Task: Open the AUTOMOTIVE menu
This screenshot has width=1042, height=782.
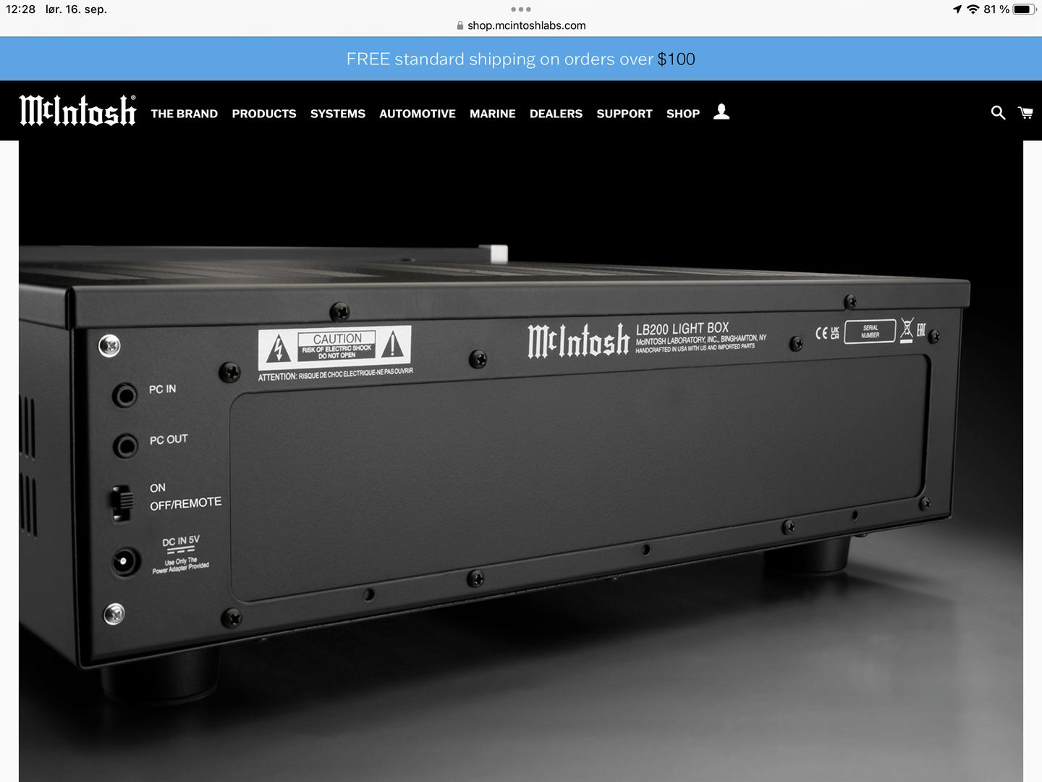Action: (418, 114)
